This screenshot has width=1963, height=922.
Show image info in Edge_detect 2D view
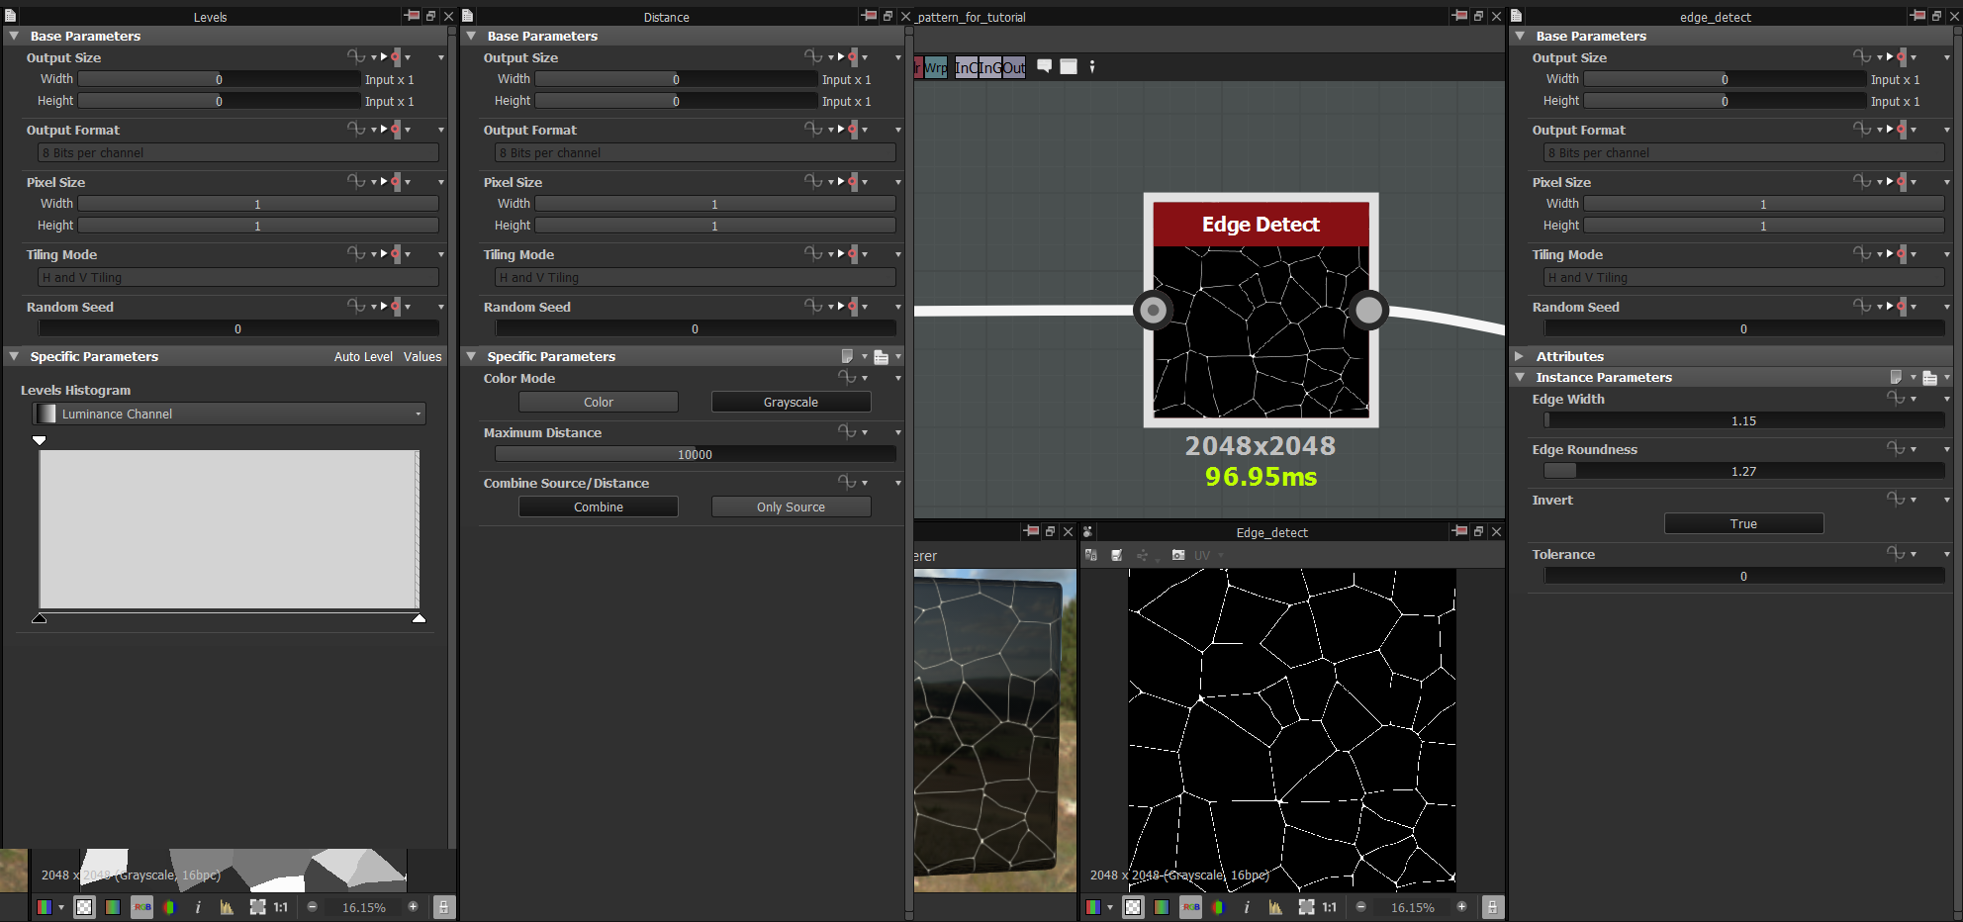pyautogui.click(x=1247, y=907)
